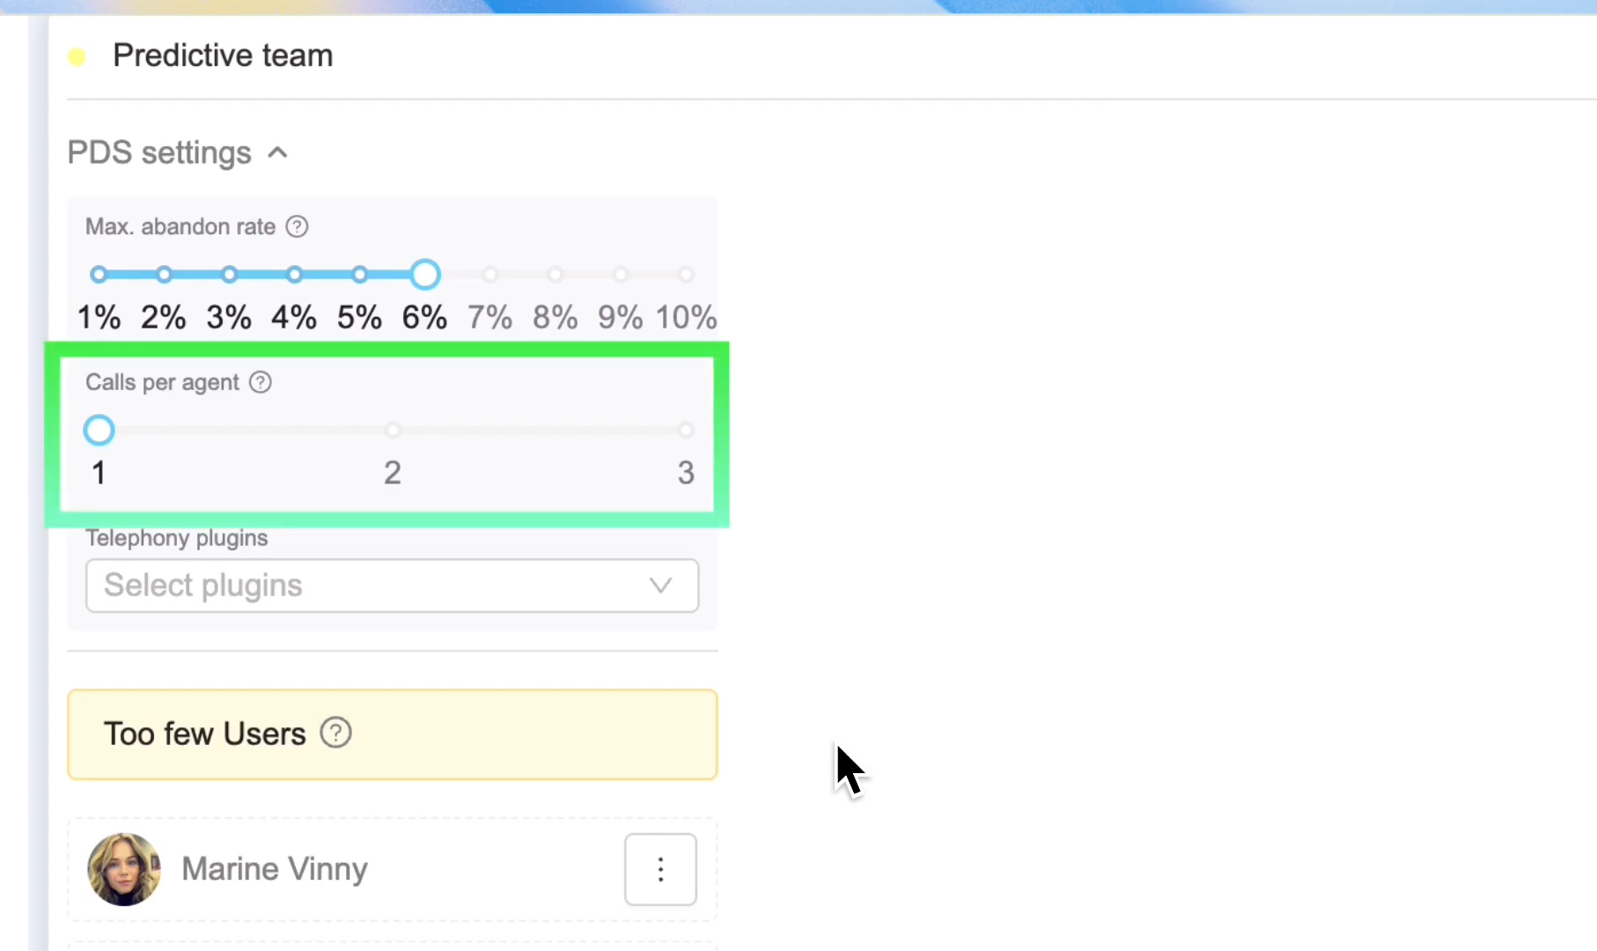Image resolution: width=1597 pixels, height=951 pixels.
Task: Click the Too few Users warning banner
Action: [393, 734]
